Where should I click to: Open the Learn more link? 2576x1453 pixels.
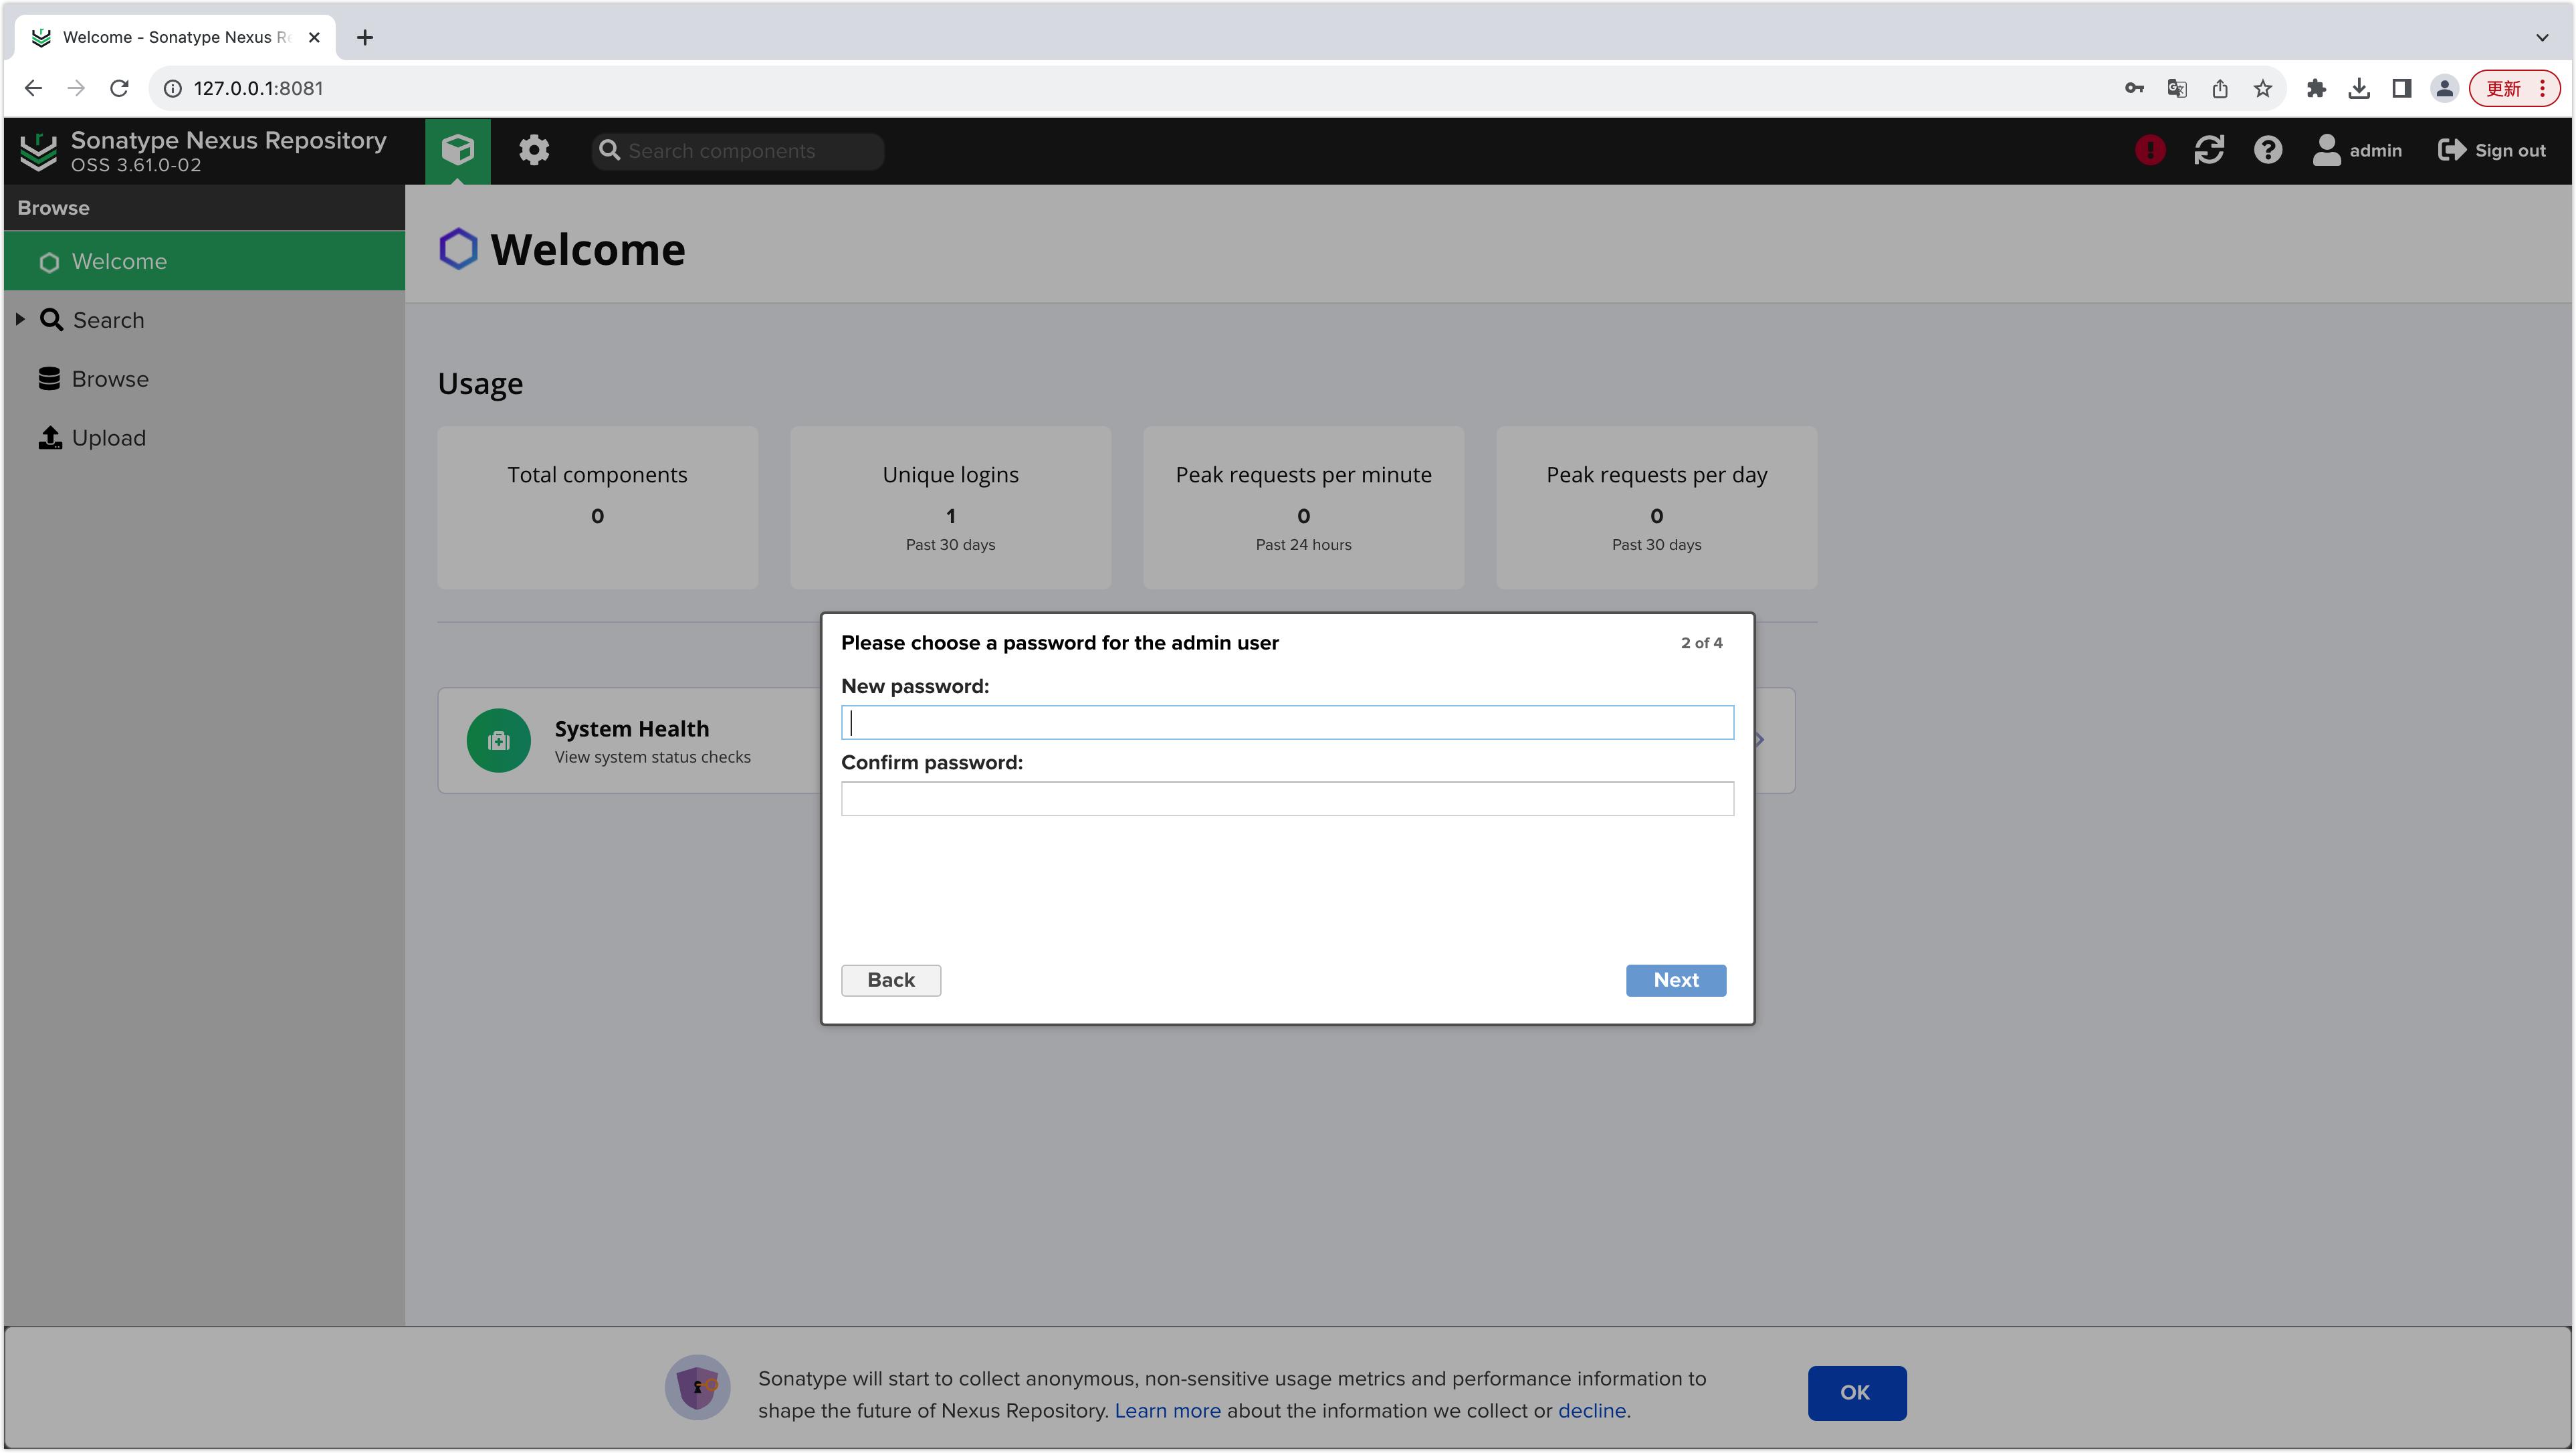tap(1167, 1411)
